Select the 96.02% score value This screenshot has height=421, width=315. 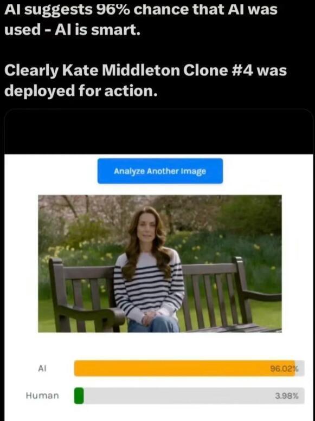click(284, 368)
